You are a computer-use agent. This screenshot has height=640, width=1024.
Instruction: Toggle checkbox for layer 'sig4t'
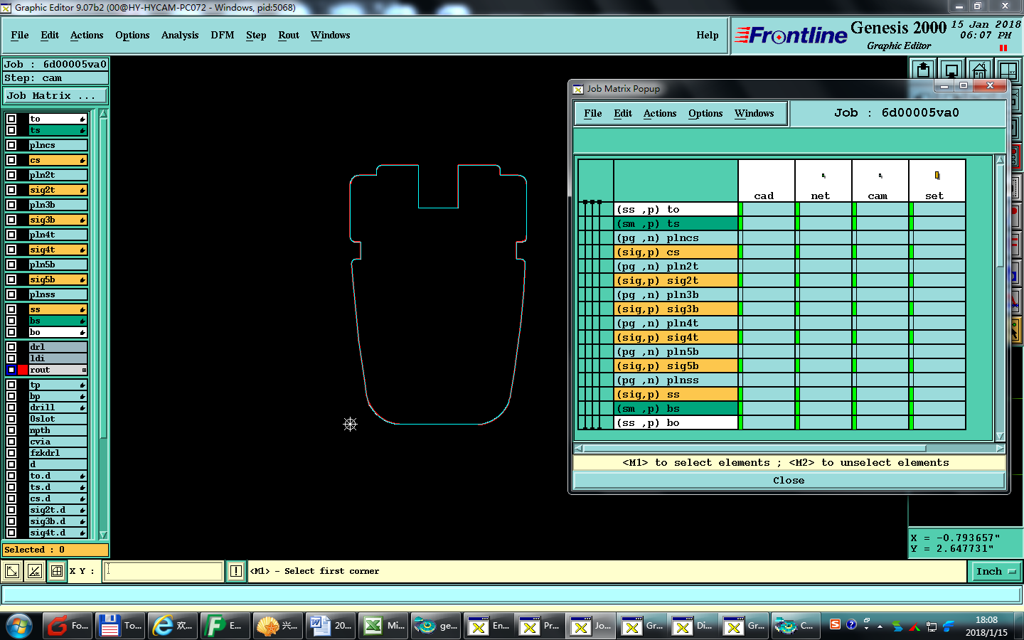click(11, 250)
